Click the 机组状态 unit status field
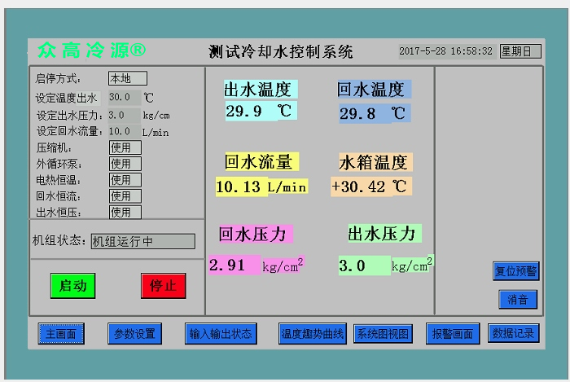Screen dimensions: 570x382 142,242
